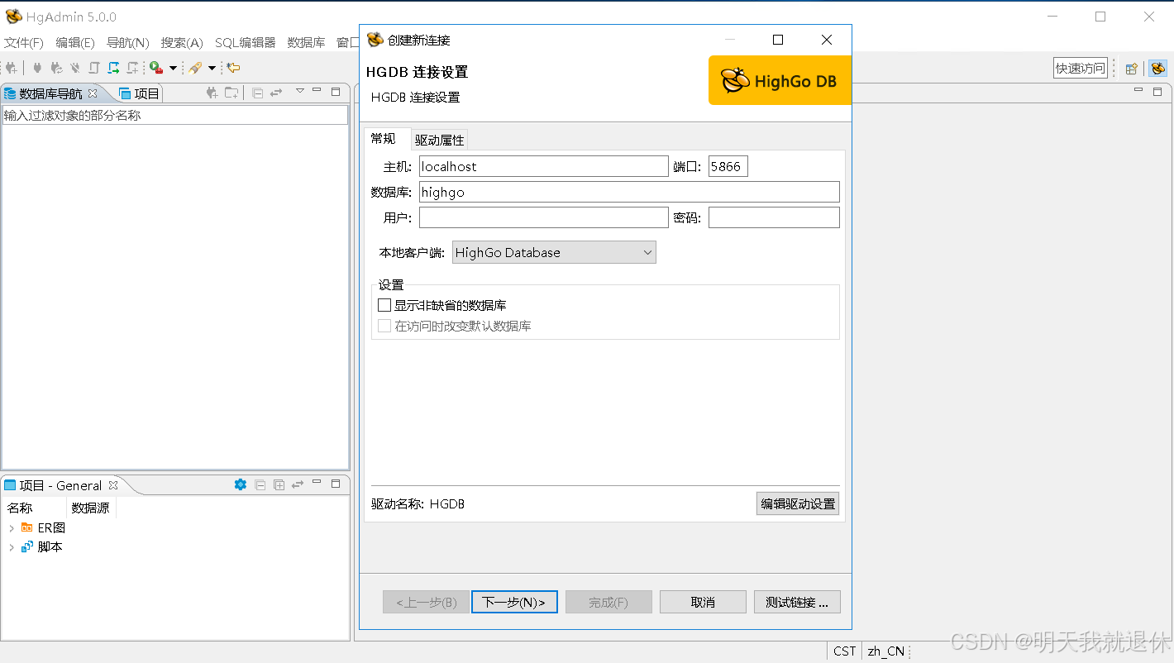Maximize the 项目 - General panel

pos(336,484)
